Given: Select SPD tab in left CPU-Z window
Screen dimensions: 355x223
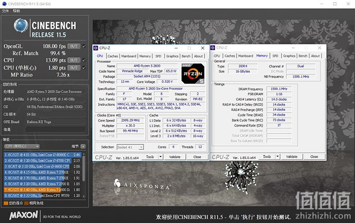Looking at the screenshot, I should click(x=158, y=56).
